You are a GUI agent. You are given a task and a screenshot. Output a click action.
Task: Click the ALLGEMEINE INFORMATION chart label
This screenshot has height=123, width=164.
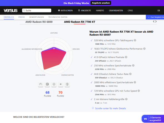tap(32, 49)
